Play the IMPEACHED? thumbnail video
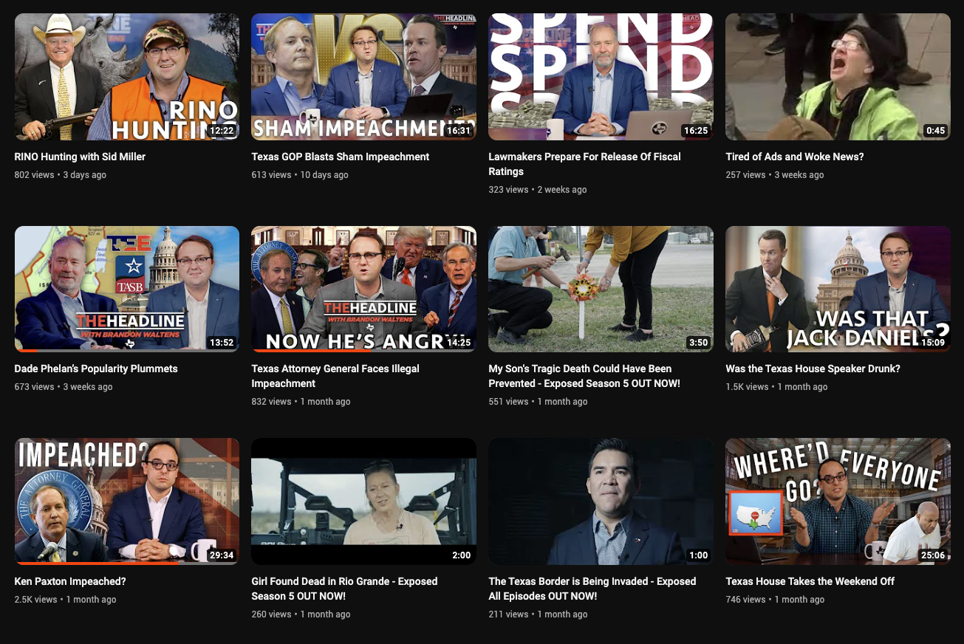 tap(126, 501)
